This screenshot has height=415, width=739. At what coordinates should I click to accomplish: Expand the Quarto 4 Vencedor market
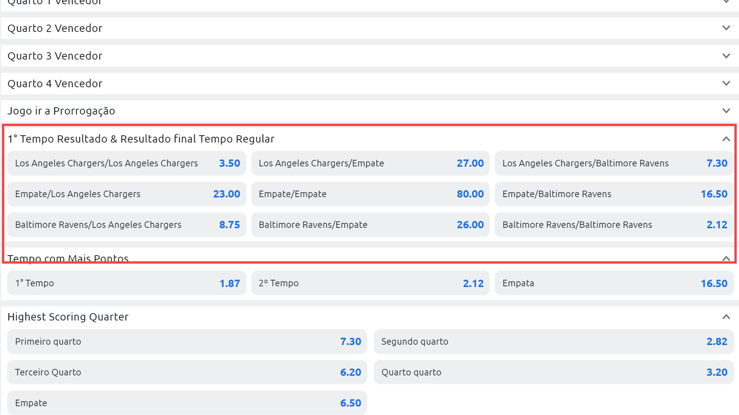click(726, 83)
